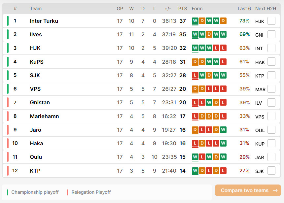The height and width of the screenshot is (203, 284).
Task: Click the Championship playoff legend green marker
Action: tap(7, 192)
